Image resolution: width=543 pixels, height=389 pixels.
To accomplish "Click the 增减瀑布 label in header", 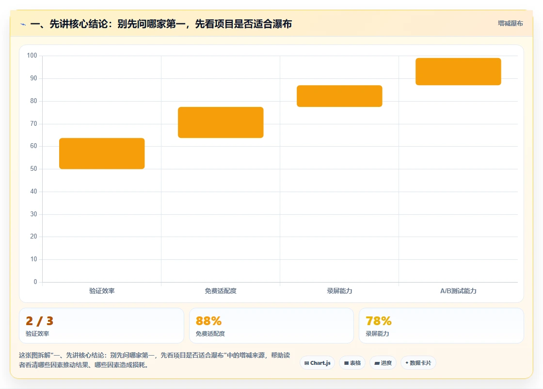I will point(510,24).
